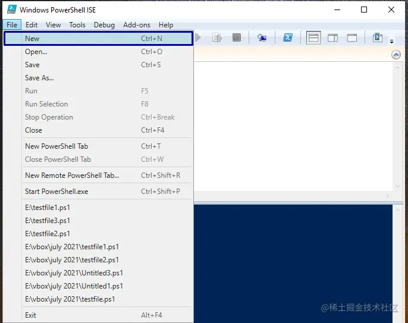Open recent E:\vbox\july 2021\testfile.ps1
408x323 pixels.
pos(99,299)
